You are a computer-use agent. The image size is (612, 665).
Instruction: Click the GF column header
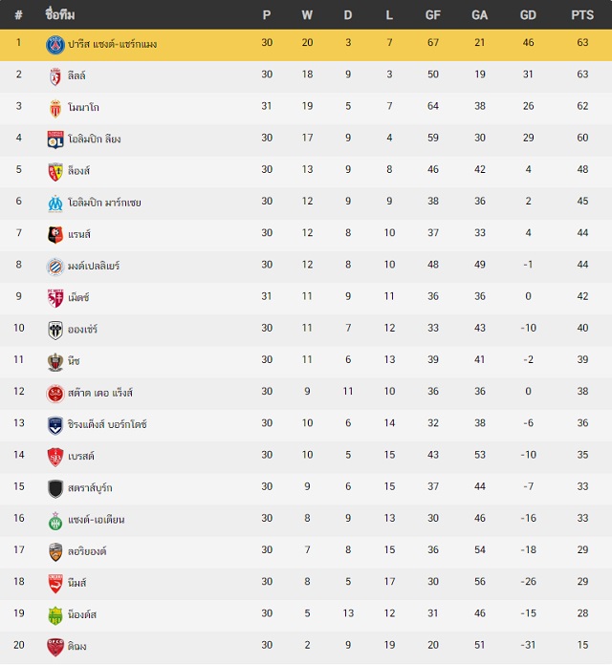point(433,15)
